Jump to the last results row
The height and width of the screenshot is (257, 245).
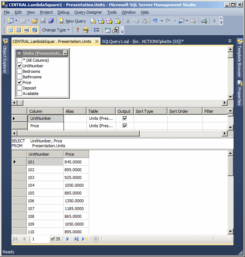tap(76, 239)
